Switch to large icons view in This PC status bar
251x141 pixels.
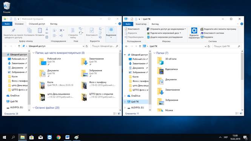tap(241, 113)
